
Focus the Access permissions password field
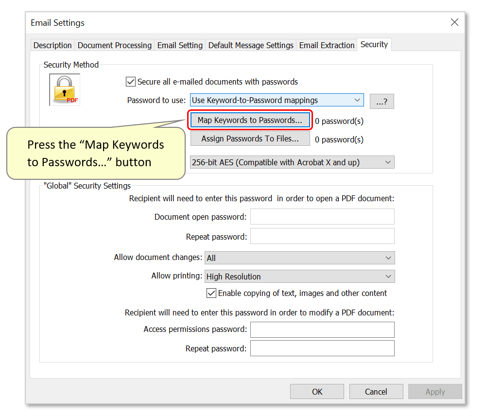coord(322,329)
